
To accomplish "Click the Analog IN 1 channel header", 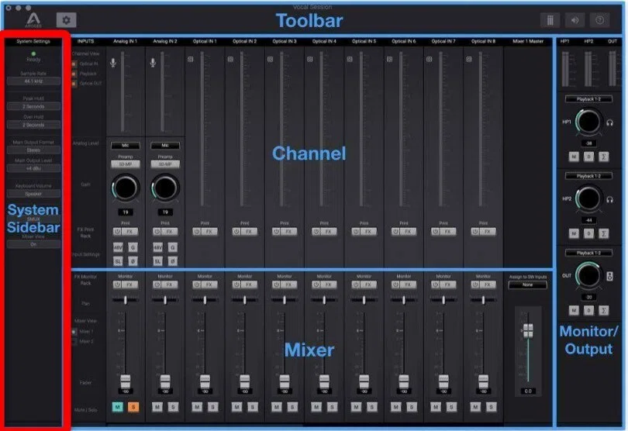I will click(125, 41).
